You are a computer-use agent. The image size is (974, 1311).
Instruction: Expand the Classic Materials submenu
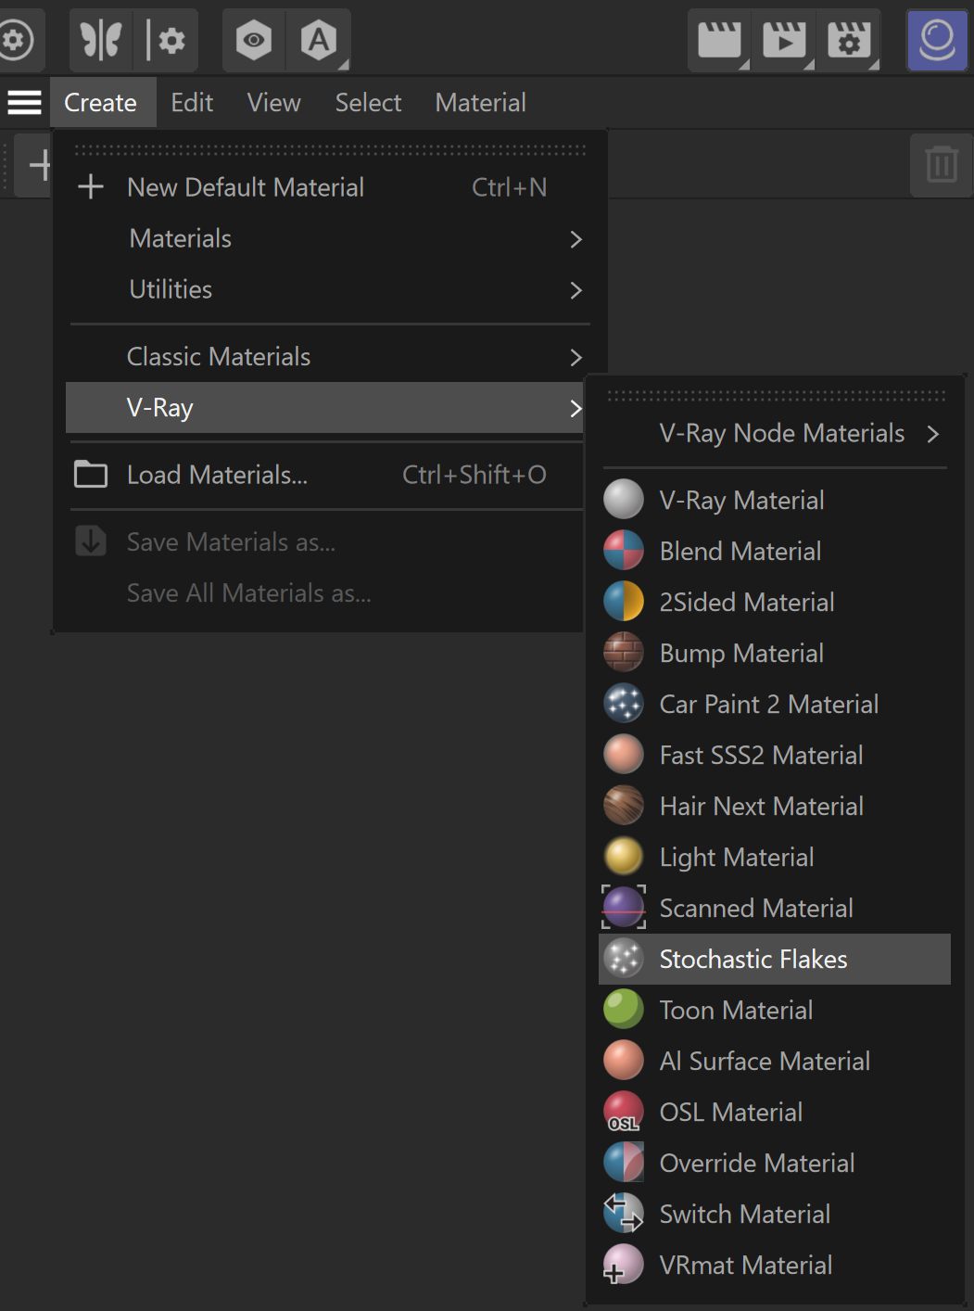[329, 357]
